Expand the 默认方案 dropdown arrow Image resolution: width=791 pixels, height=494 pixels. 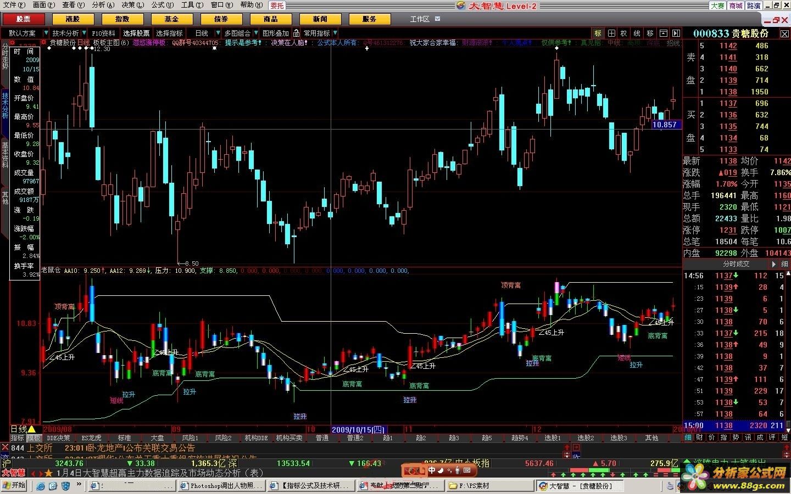click(47, 33)
